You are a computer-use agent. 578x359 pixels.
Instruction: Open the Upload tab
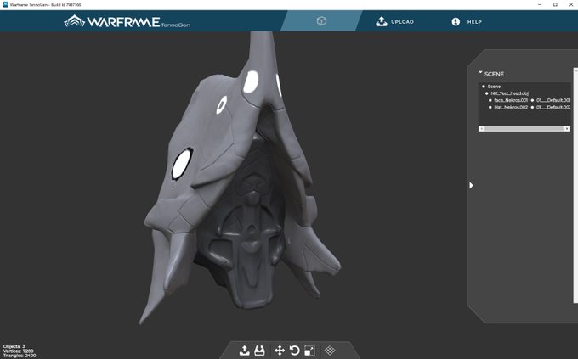click(x=394, y=22)
